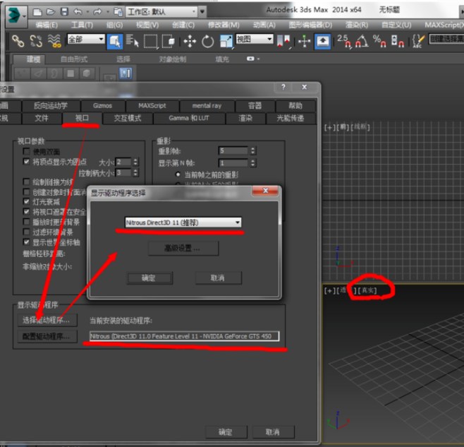The height and width of the screenshot is (447, 464).
Task: Toggle the 灯光衰减 checkbox
Action: [x=26, y=201]
